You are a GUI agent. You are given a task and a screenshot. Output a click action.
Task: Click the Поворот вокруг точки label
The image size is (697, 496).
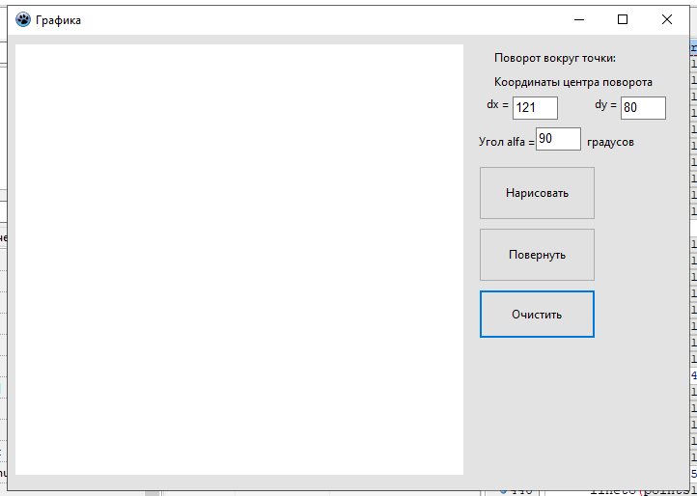pos(555,58)
